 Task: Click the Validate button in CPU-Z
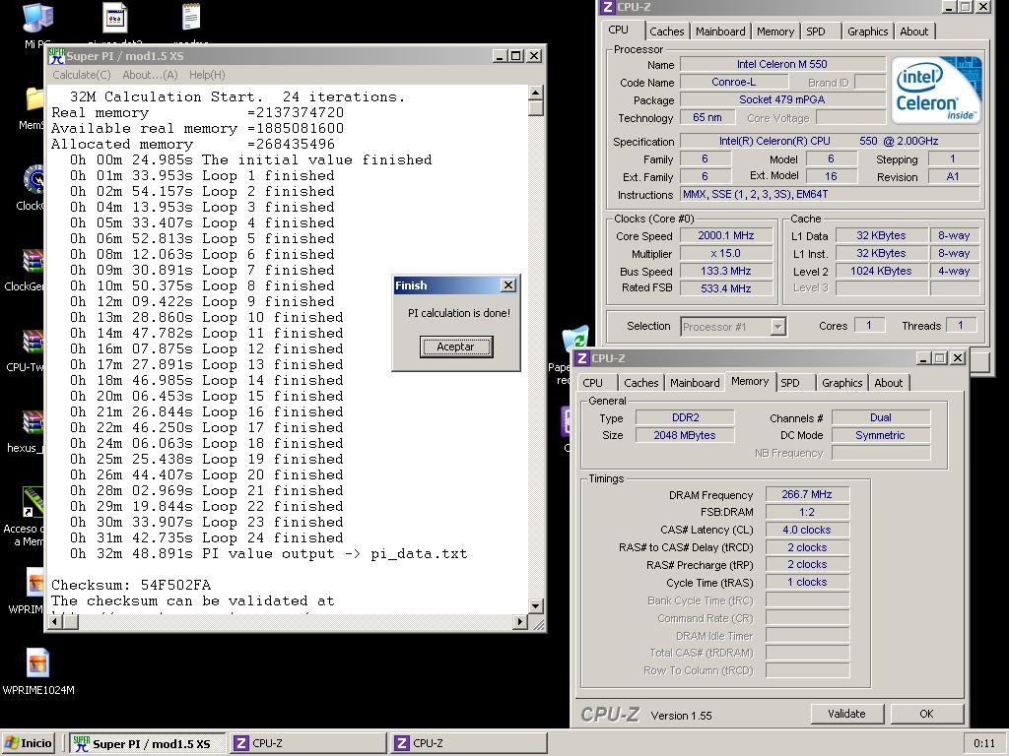[x=846, y=714]
